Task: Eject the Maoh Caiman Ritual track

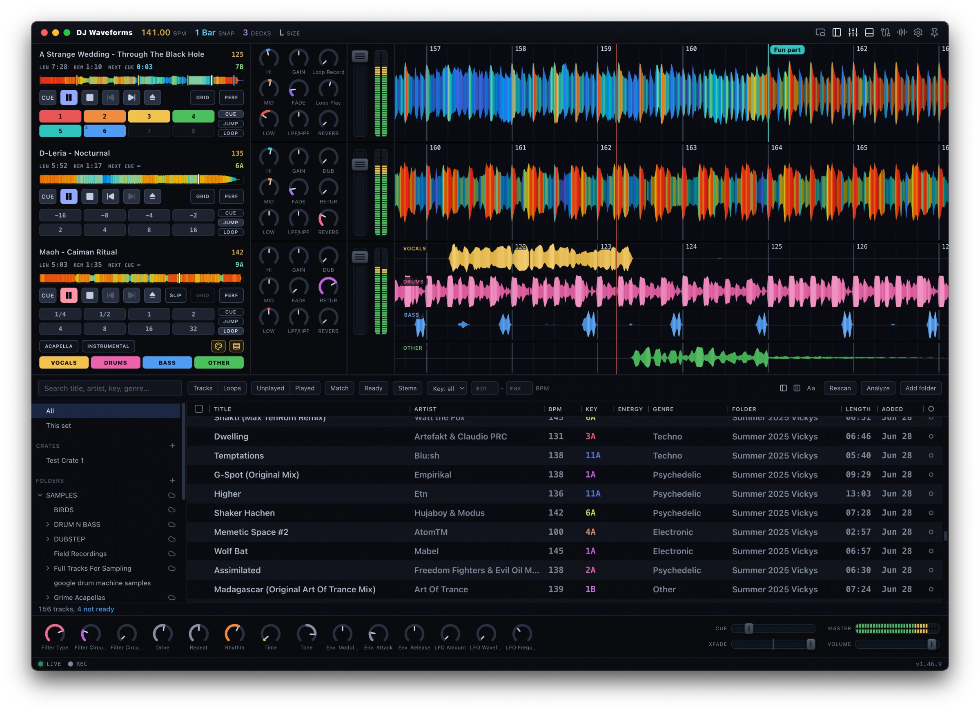Action: click(x=152, y=295)
